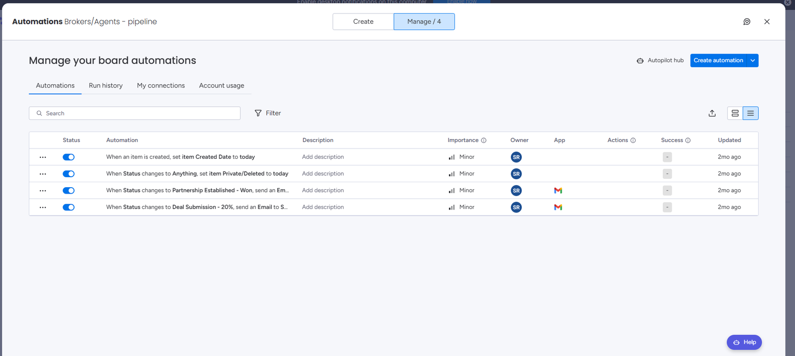Open 'When Status changes to Anything' automation
The image size is (795, 356).
(x=197, y=174)
